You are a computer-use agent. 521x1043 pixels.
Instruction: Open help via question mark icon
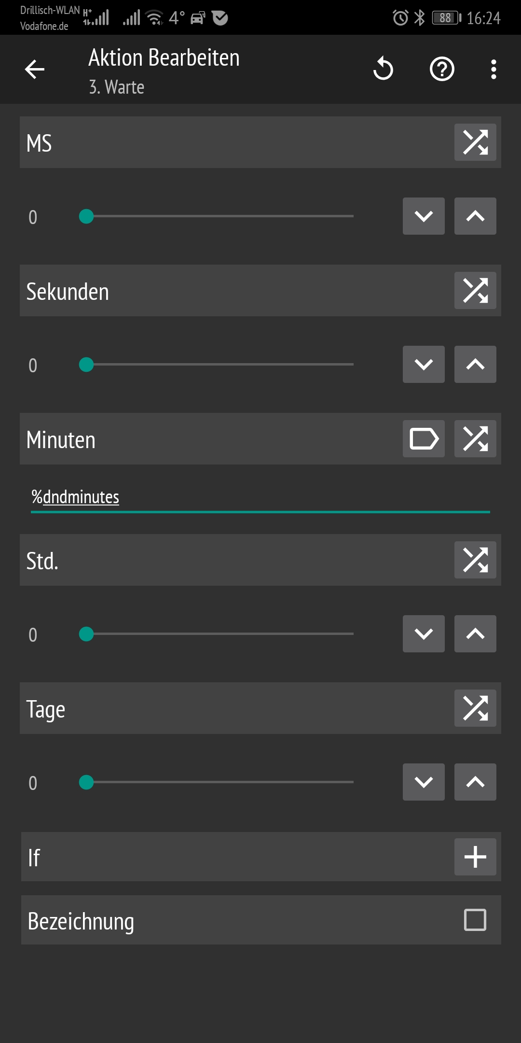click(442, 69)
